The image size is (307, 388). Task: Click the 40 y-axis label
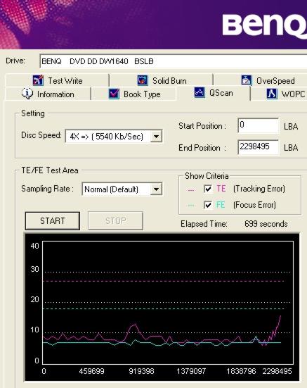[x=34, y=246]
